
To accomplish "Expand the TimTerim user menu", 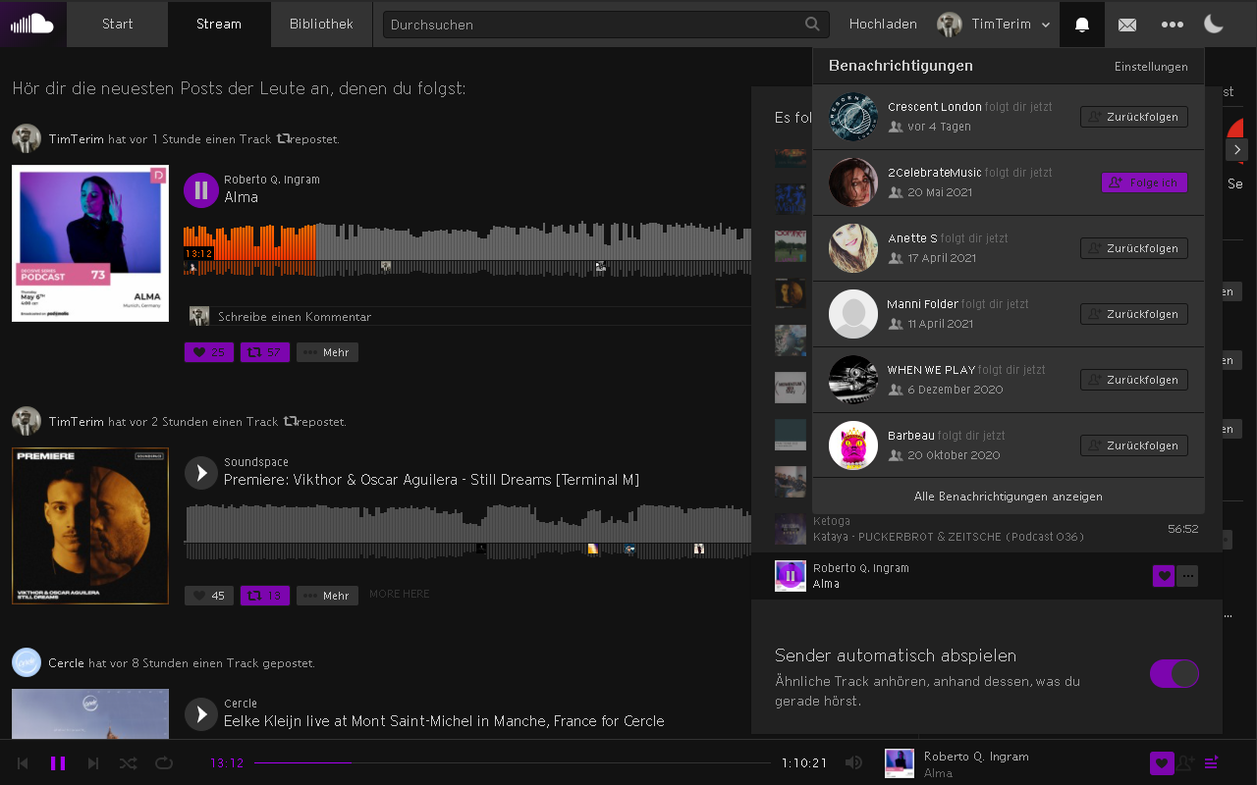I will (x=993, y=24).
